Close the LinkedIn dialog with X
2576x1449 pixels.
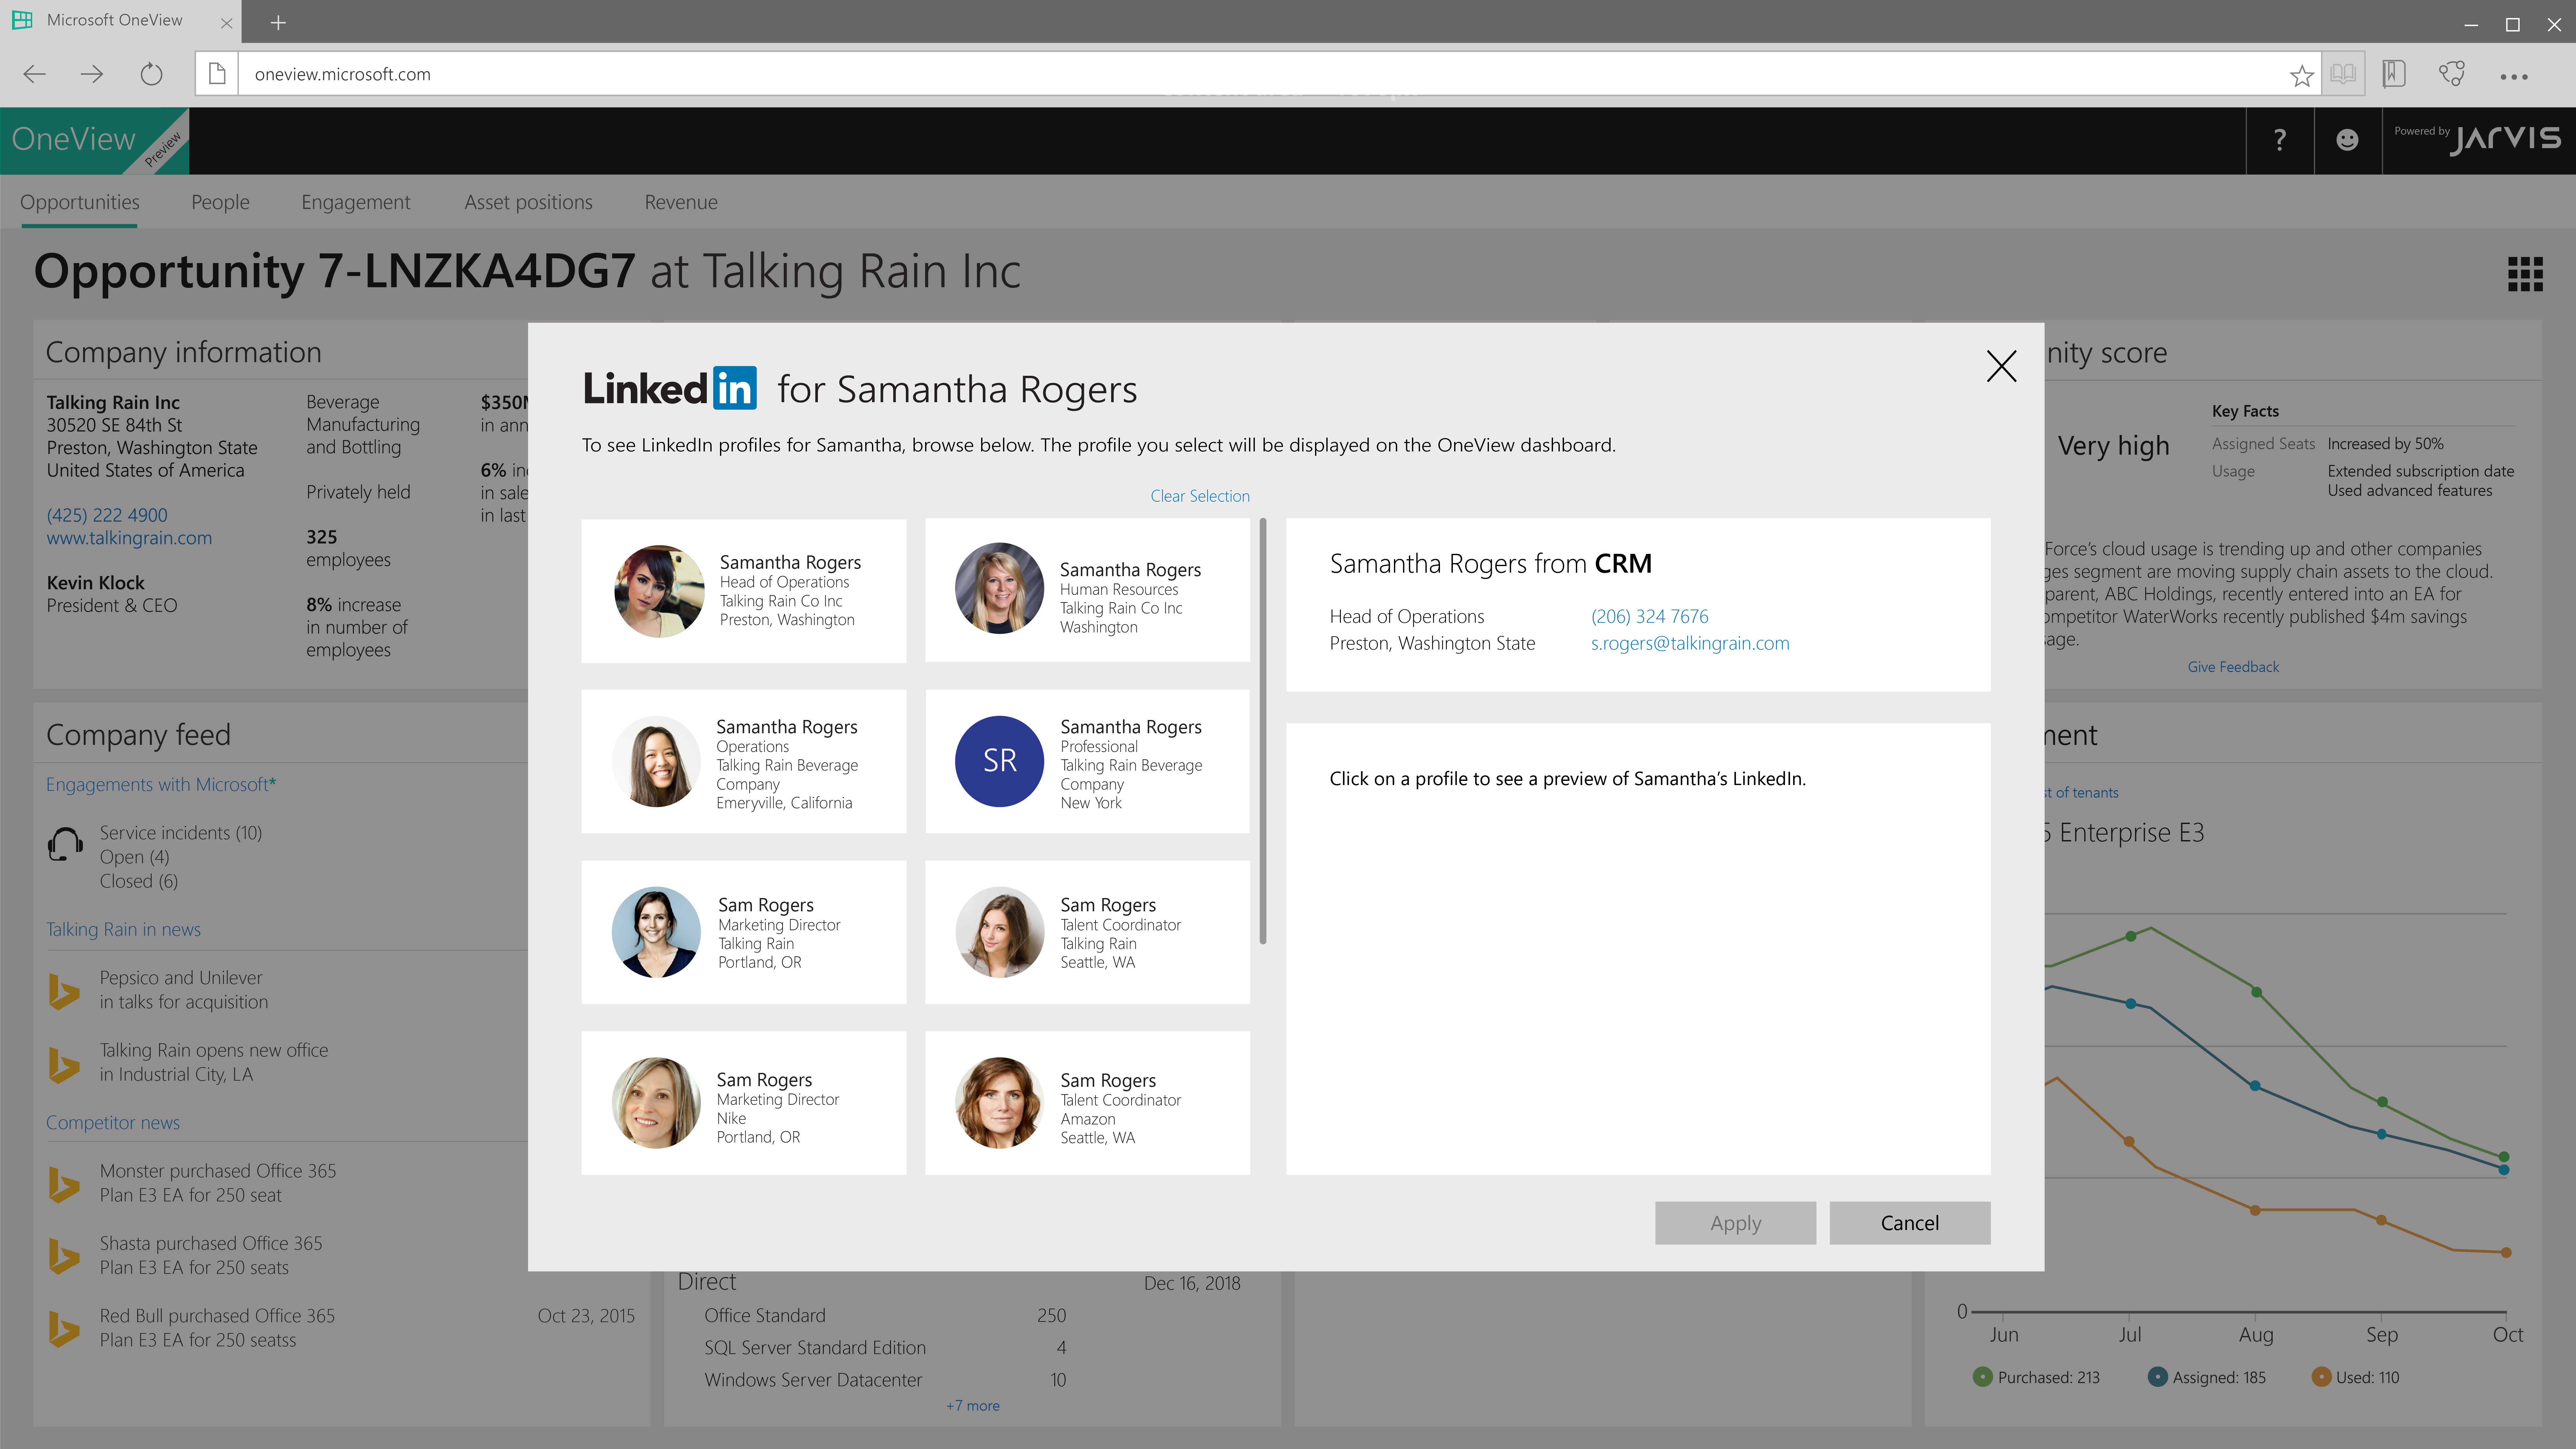(x=2001, y=366)
